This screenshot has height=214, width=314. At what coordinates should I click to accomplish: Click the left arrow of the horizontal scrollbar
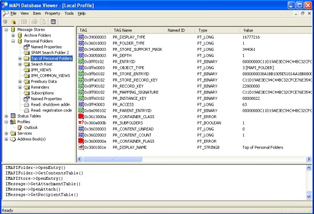pyautogui.click(x=80, y=159)
